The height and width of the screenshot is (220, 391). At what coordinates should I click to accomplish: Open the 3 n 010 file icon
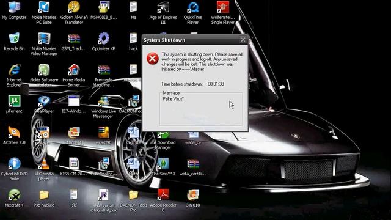point(193,195)
